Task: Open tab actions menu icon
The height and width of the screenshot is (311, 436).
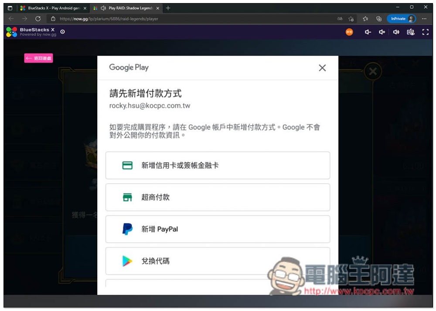Action: coord(10,8)
